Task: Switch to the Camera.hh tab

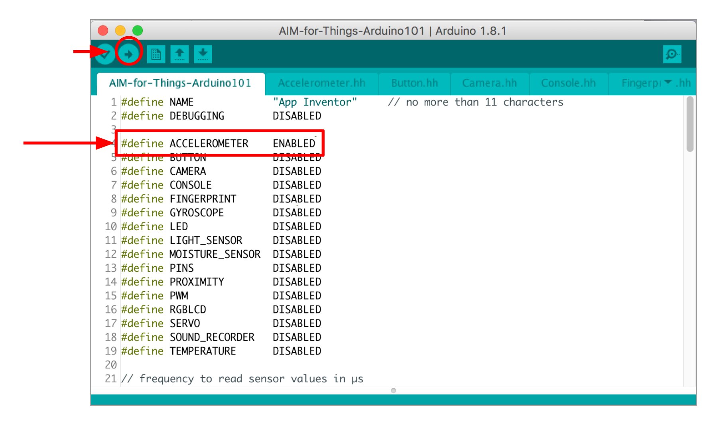Action: point(489,83)
